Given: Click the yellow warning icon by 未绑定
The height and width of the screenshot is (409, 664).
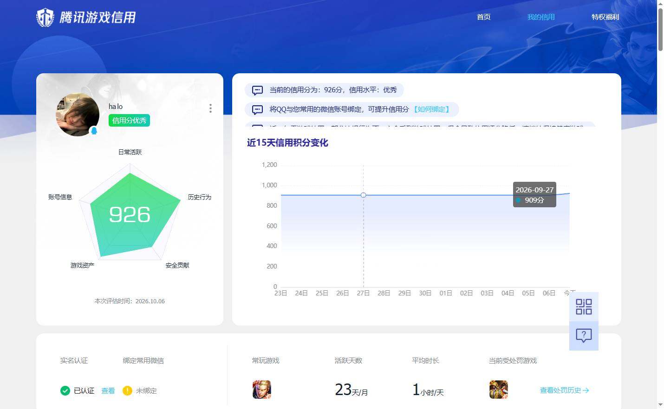Looking at the screenshot, I should pos(127,390).
